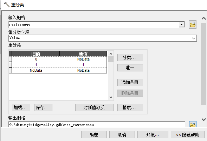Select the new value cell 1
The width and height of the screenshot is (207, 141).
click(x=83, y=65)
